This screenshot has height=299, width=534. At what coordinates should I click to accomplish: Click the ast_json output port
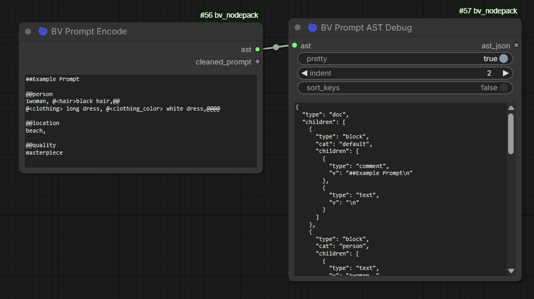[x=516, y=45]
